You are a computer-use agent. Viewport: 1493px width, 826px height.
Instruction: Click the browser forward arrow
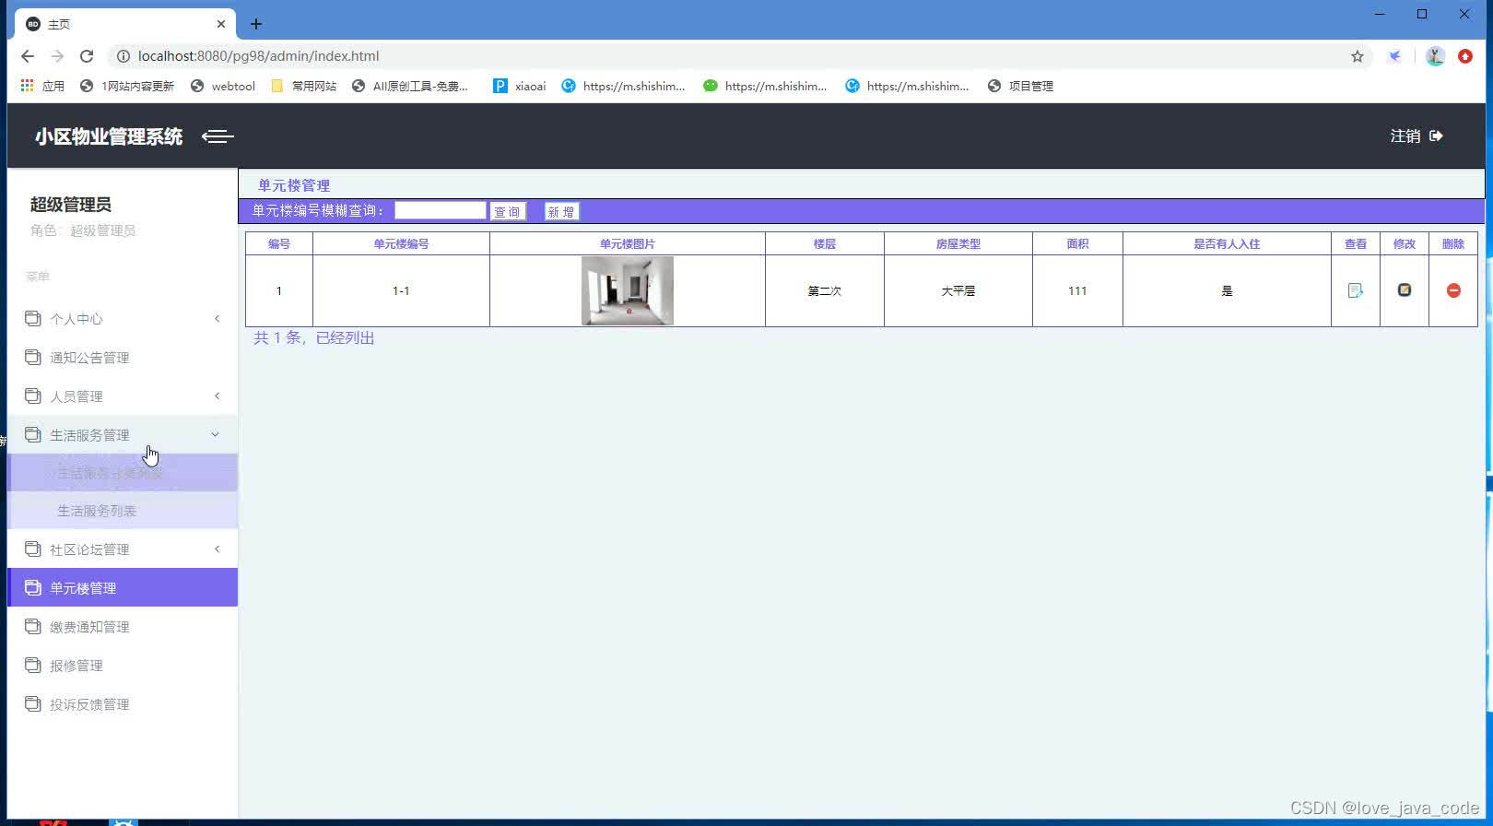pyautogui.click(x=57, y=56)
